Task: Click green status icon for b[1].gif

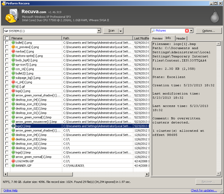Action: coord(13,86)
